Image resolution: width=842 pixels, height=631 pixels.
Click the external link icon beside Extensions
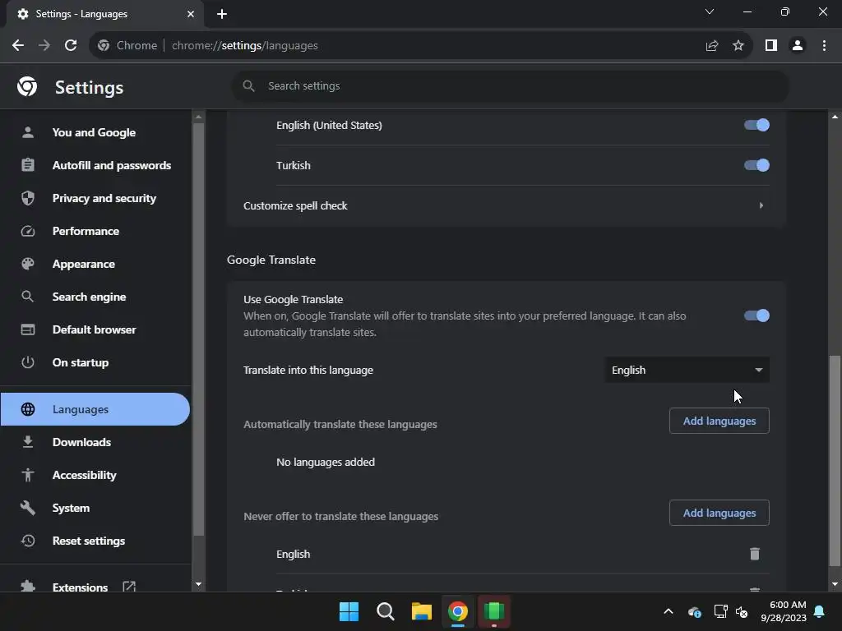[129, 587]
